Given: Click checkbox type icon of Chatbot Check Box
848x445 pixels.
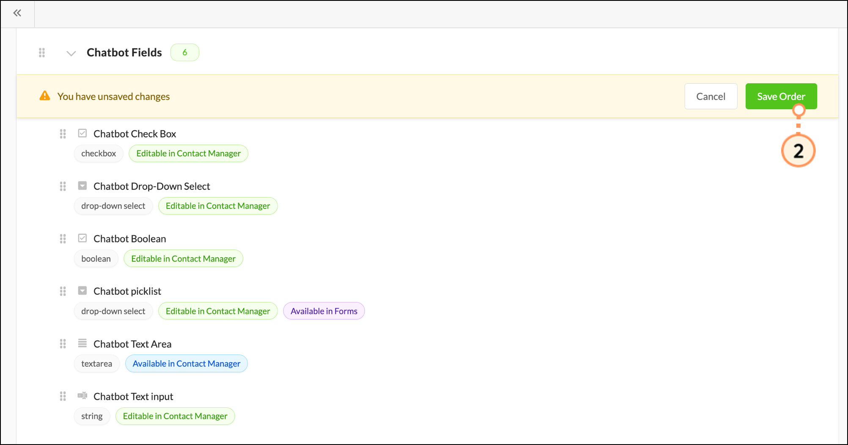Looking at the screenshot, I should pyautogui.click(x=83, y=133).
